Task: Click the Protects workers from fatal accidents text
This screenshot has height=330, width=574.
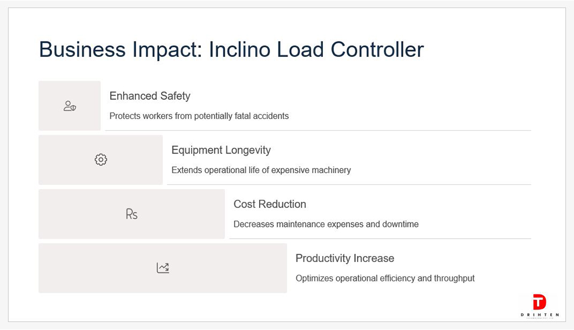Action: point(199,116)
